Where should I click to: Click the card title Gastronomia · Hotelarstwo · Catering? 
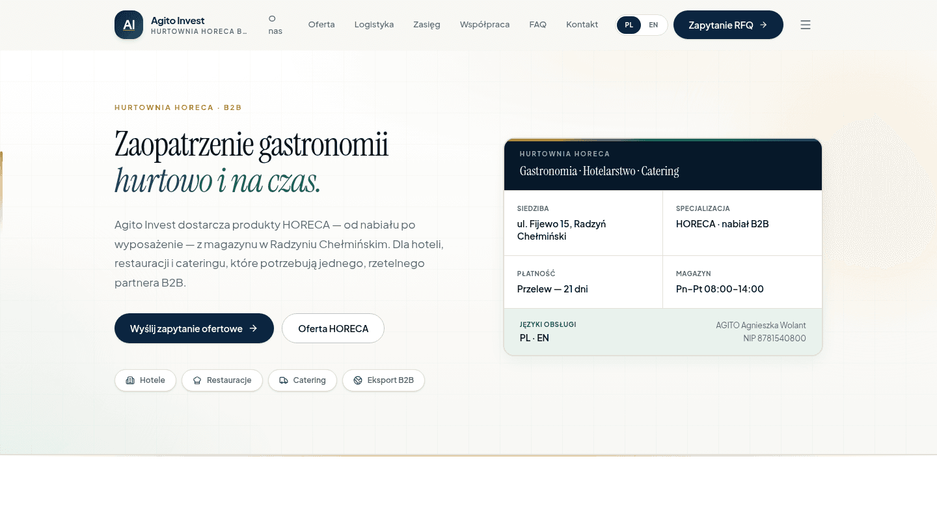(599, 171)
